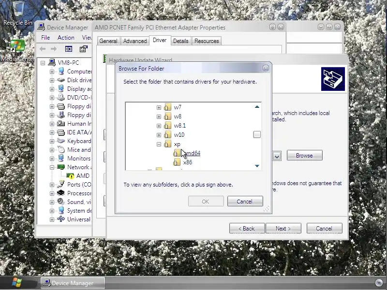Select the Floppy disk drives icon

click(x=61, y=106)
